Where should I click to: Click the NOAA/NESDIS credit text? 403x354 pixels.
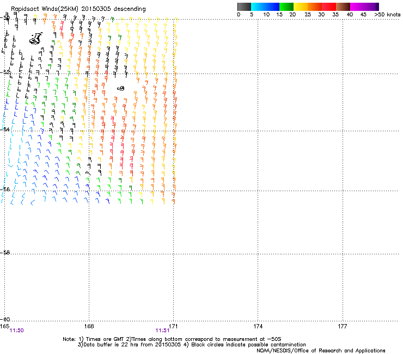[321, 351]
